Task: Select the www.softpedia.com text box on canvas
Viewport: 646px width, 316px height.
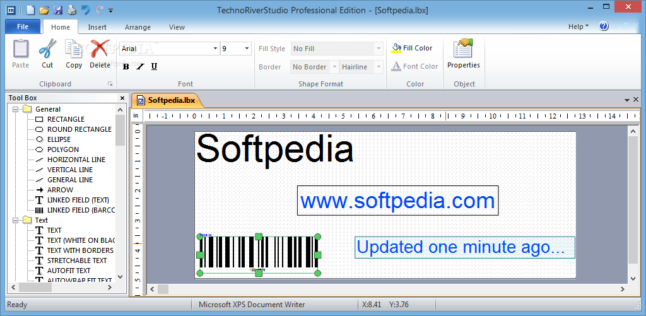Action: click(397, 201)
